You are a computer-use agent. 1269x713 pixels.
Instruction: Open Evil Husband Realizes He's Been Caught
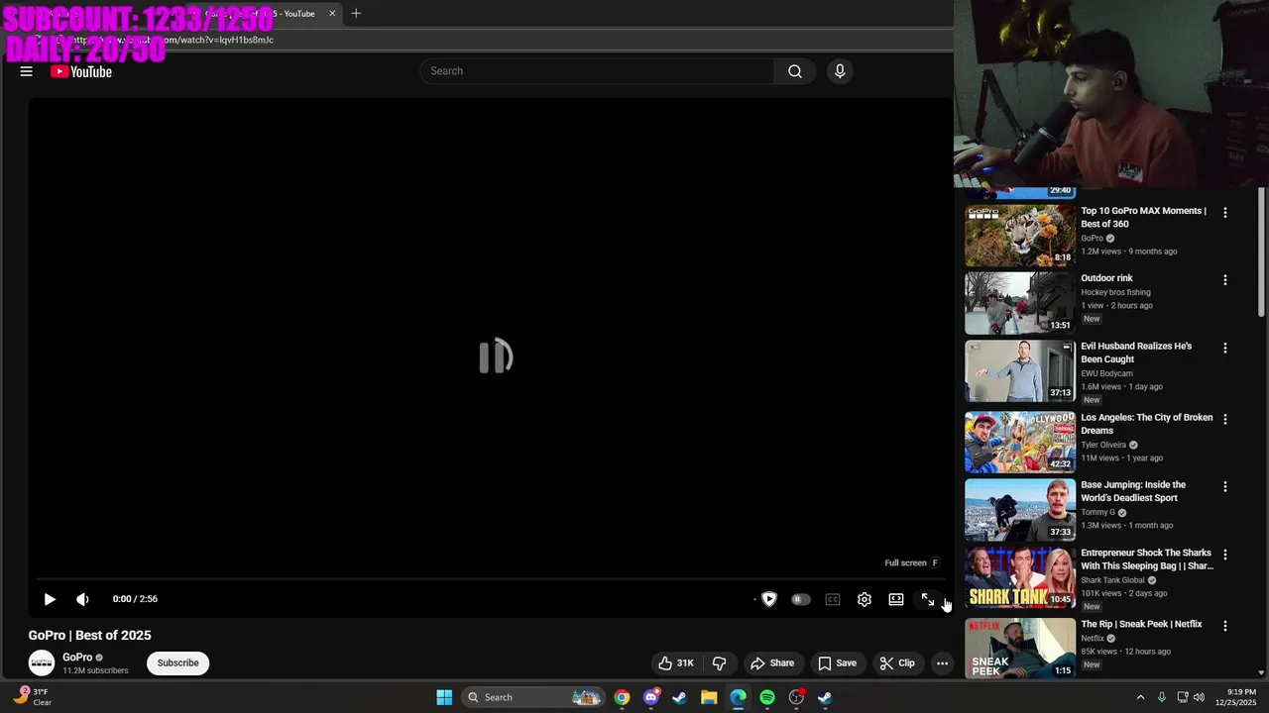tap(1136, 353)
